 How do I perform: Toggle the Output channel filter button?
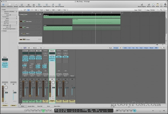click(x=146, y=48)
